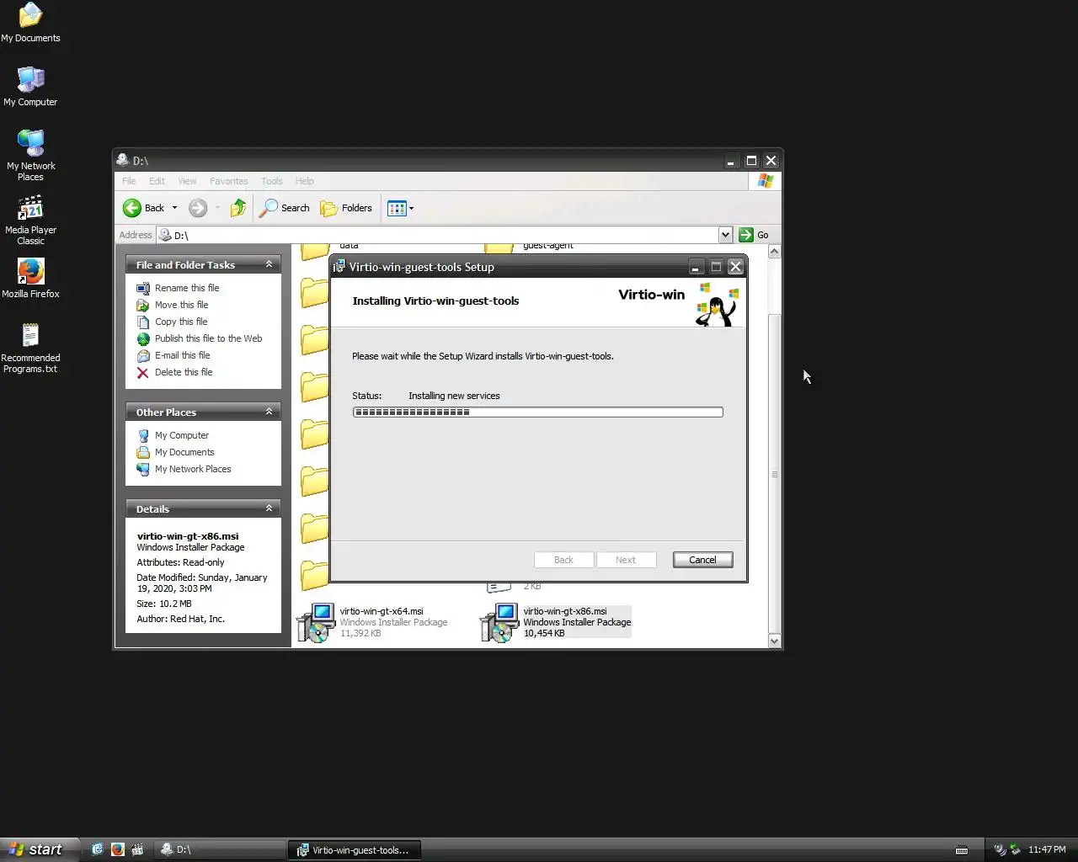Screen dimensions: 1078x862
Task: Click Publish this file to the Web
Action: [x=208, y=338]
